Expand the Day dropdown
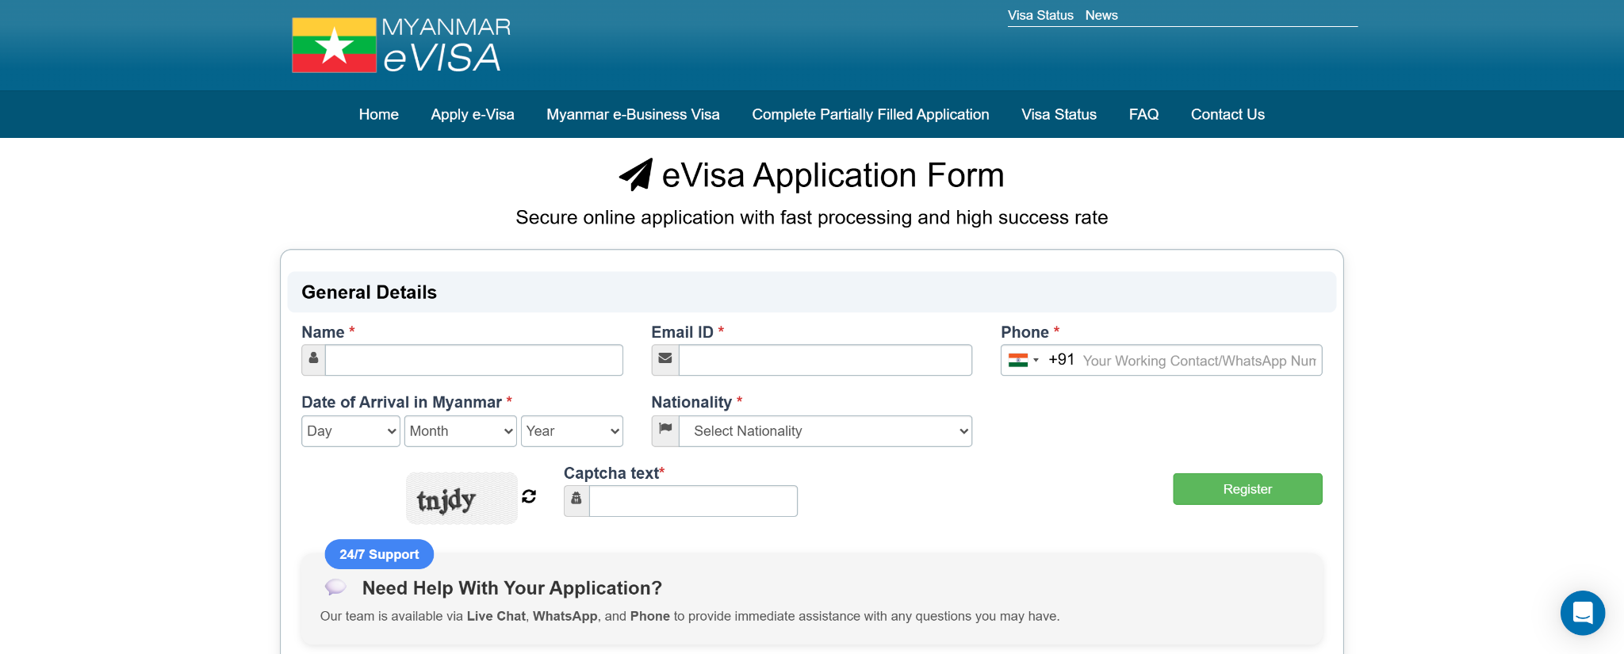The height and width of the screenshot is (654, 1624). (350, 431)
